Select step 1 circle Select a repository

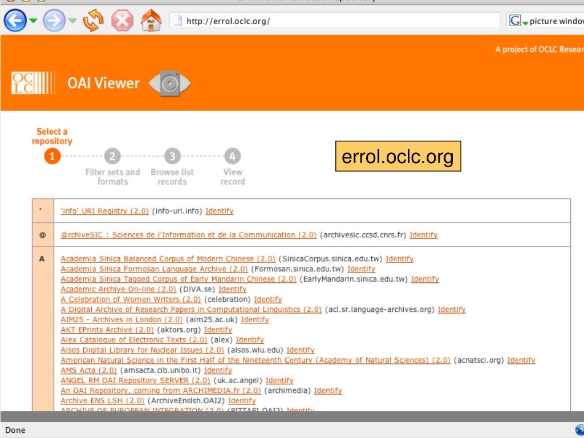pyautogui.click(x=52, y=156)
